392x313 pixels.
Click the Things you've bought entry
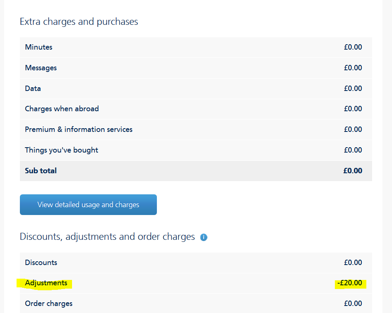coord(61,150)
